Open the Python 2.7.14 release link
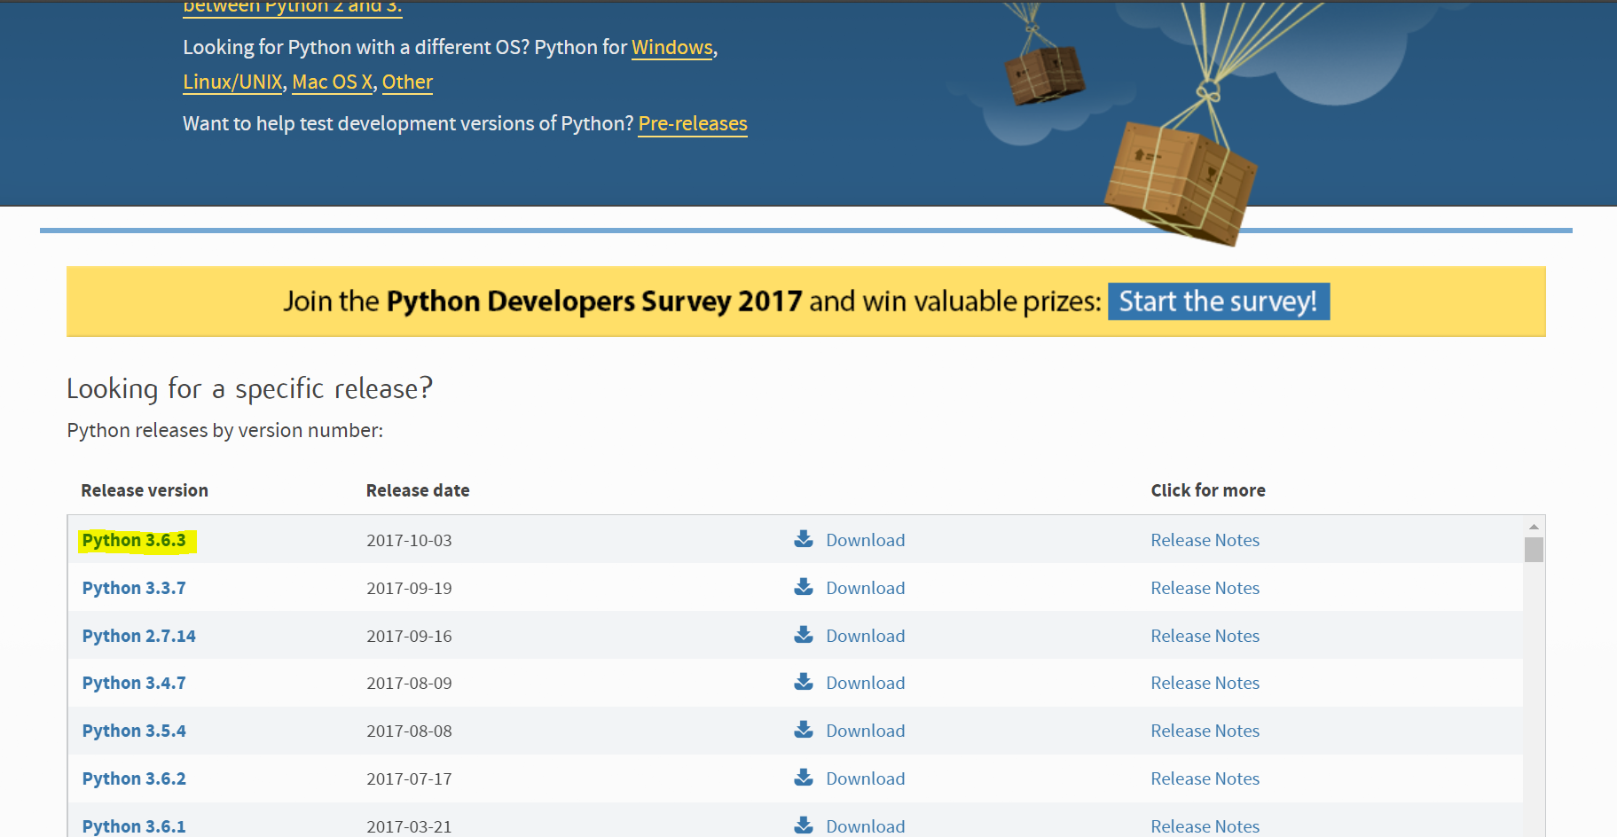The width and height of the screenshot is (1617, 837). pyautogui.click(x=139, y=636)
